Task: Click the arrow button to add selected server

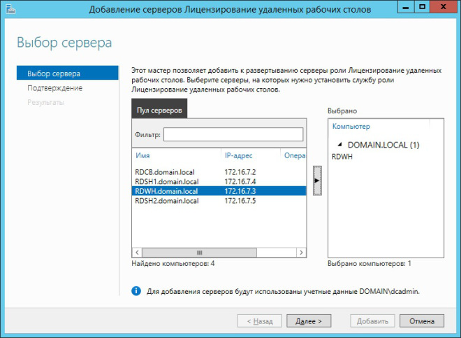Action: click(317, 181)
